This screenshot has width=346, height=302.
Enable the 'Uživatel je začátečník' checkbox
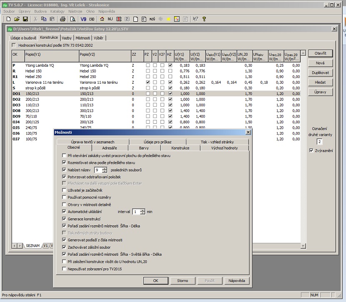(x=64, y=190)
